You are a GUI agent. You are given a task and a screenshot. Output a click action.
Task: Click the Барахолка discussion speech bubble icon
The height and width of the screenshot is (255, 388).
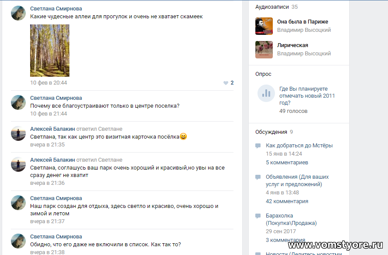pos(258,216)
